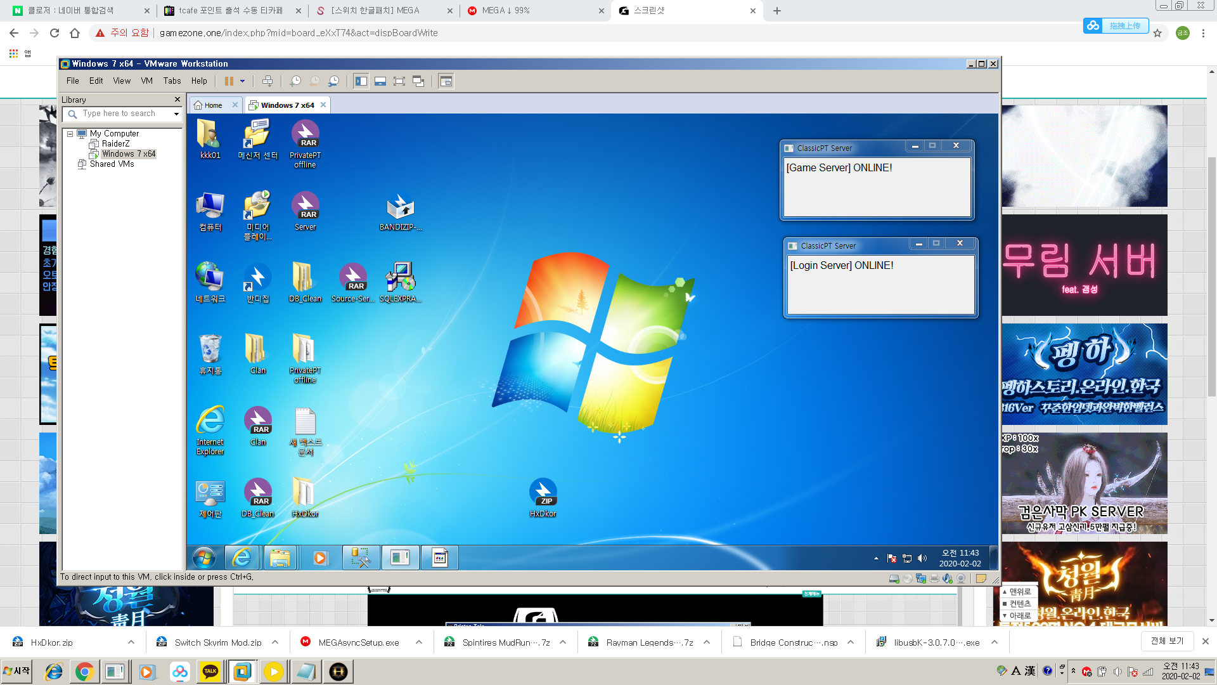Select the BANDIZIP installer icon
Screen dimensions: 1217x685
(x=401, y=212)
